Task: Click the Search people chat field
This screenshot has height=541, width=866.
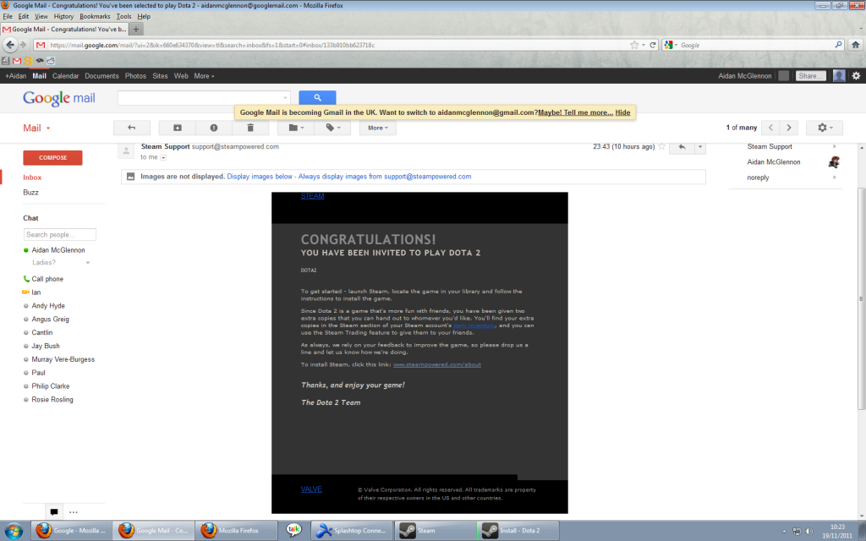Action: point(60,235)
